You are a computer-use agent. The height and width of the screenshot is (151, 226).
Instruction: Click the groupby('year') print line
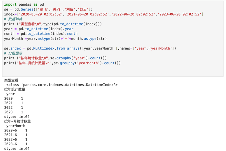[55, 58]
